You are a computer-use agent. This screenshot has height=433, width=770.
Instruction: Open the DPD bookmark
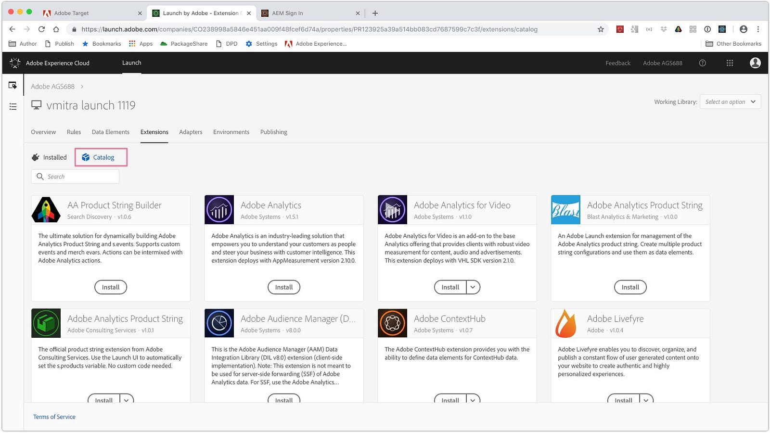pos(227,44)
